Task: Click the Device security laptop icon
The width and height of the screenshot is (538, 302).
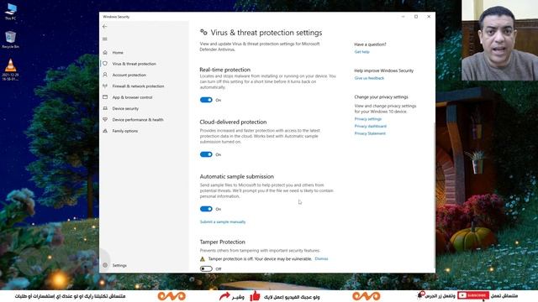Action: [x=105, y=108]
